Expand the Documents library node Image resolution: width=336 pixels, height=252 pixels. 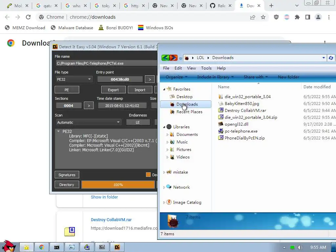[167, 135]
